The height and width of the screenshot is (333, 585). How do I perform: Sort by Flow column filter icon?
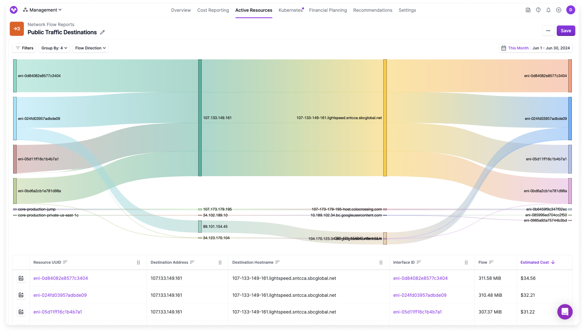pyautogui.click(x=491, y=262)
